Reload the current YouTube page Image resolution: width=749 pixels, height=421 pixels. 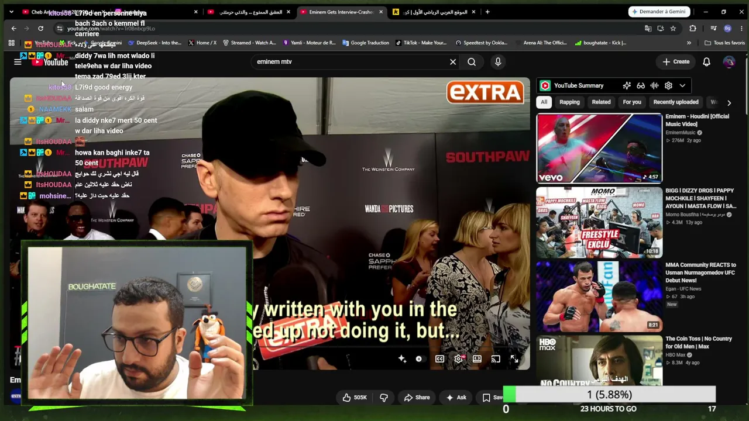coord(40,28)
